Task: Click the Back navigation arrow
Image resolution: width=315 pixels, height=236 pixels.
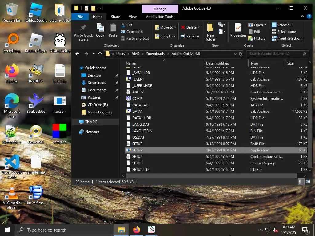Action: click(x=77, y=54)
